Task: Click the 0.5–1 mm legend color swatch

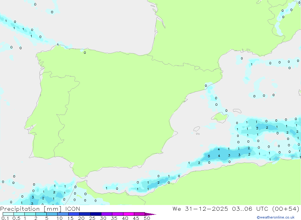Action: [x=19, y=214]
